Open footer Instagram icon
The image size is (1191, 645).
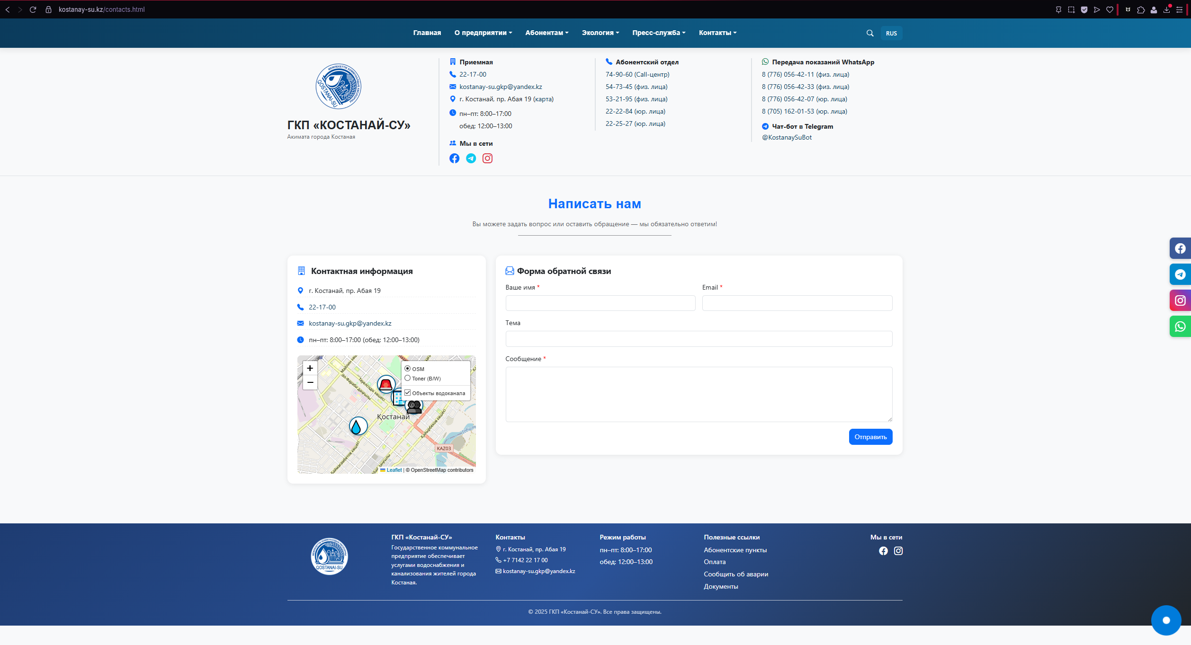pyautogui.click(x=898, y=551)
